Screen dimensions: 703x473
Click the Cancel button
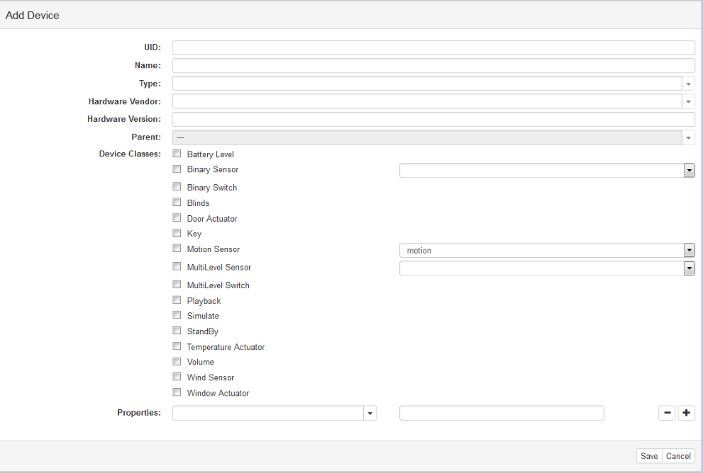tap(678, 457)
